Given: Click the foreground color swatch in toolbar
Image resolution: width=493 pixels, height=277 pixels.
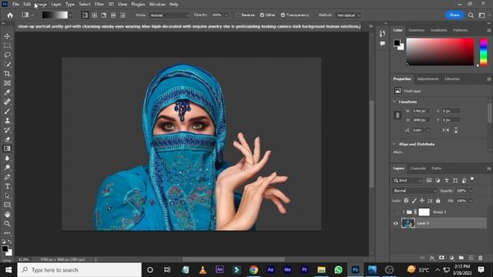Looking at the screenshot, I should 5,249.
